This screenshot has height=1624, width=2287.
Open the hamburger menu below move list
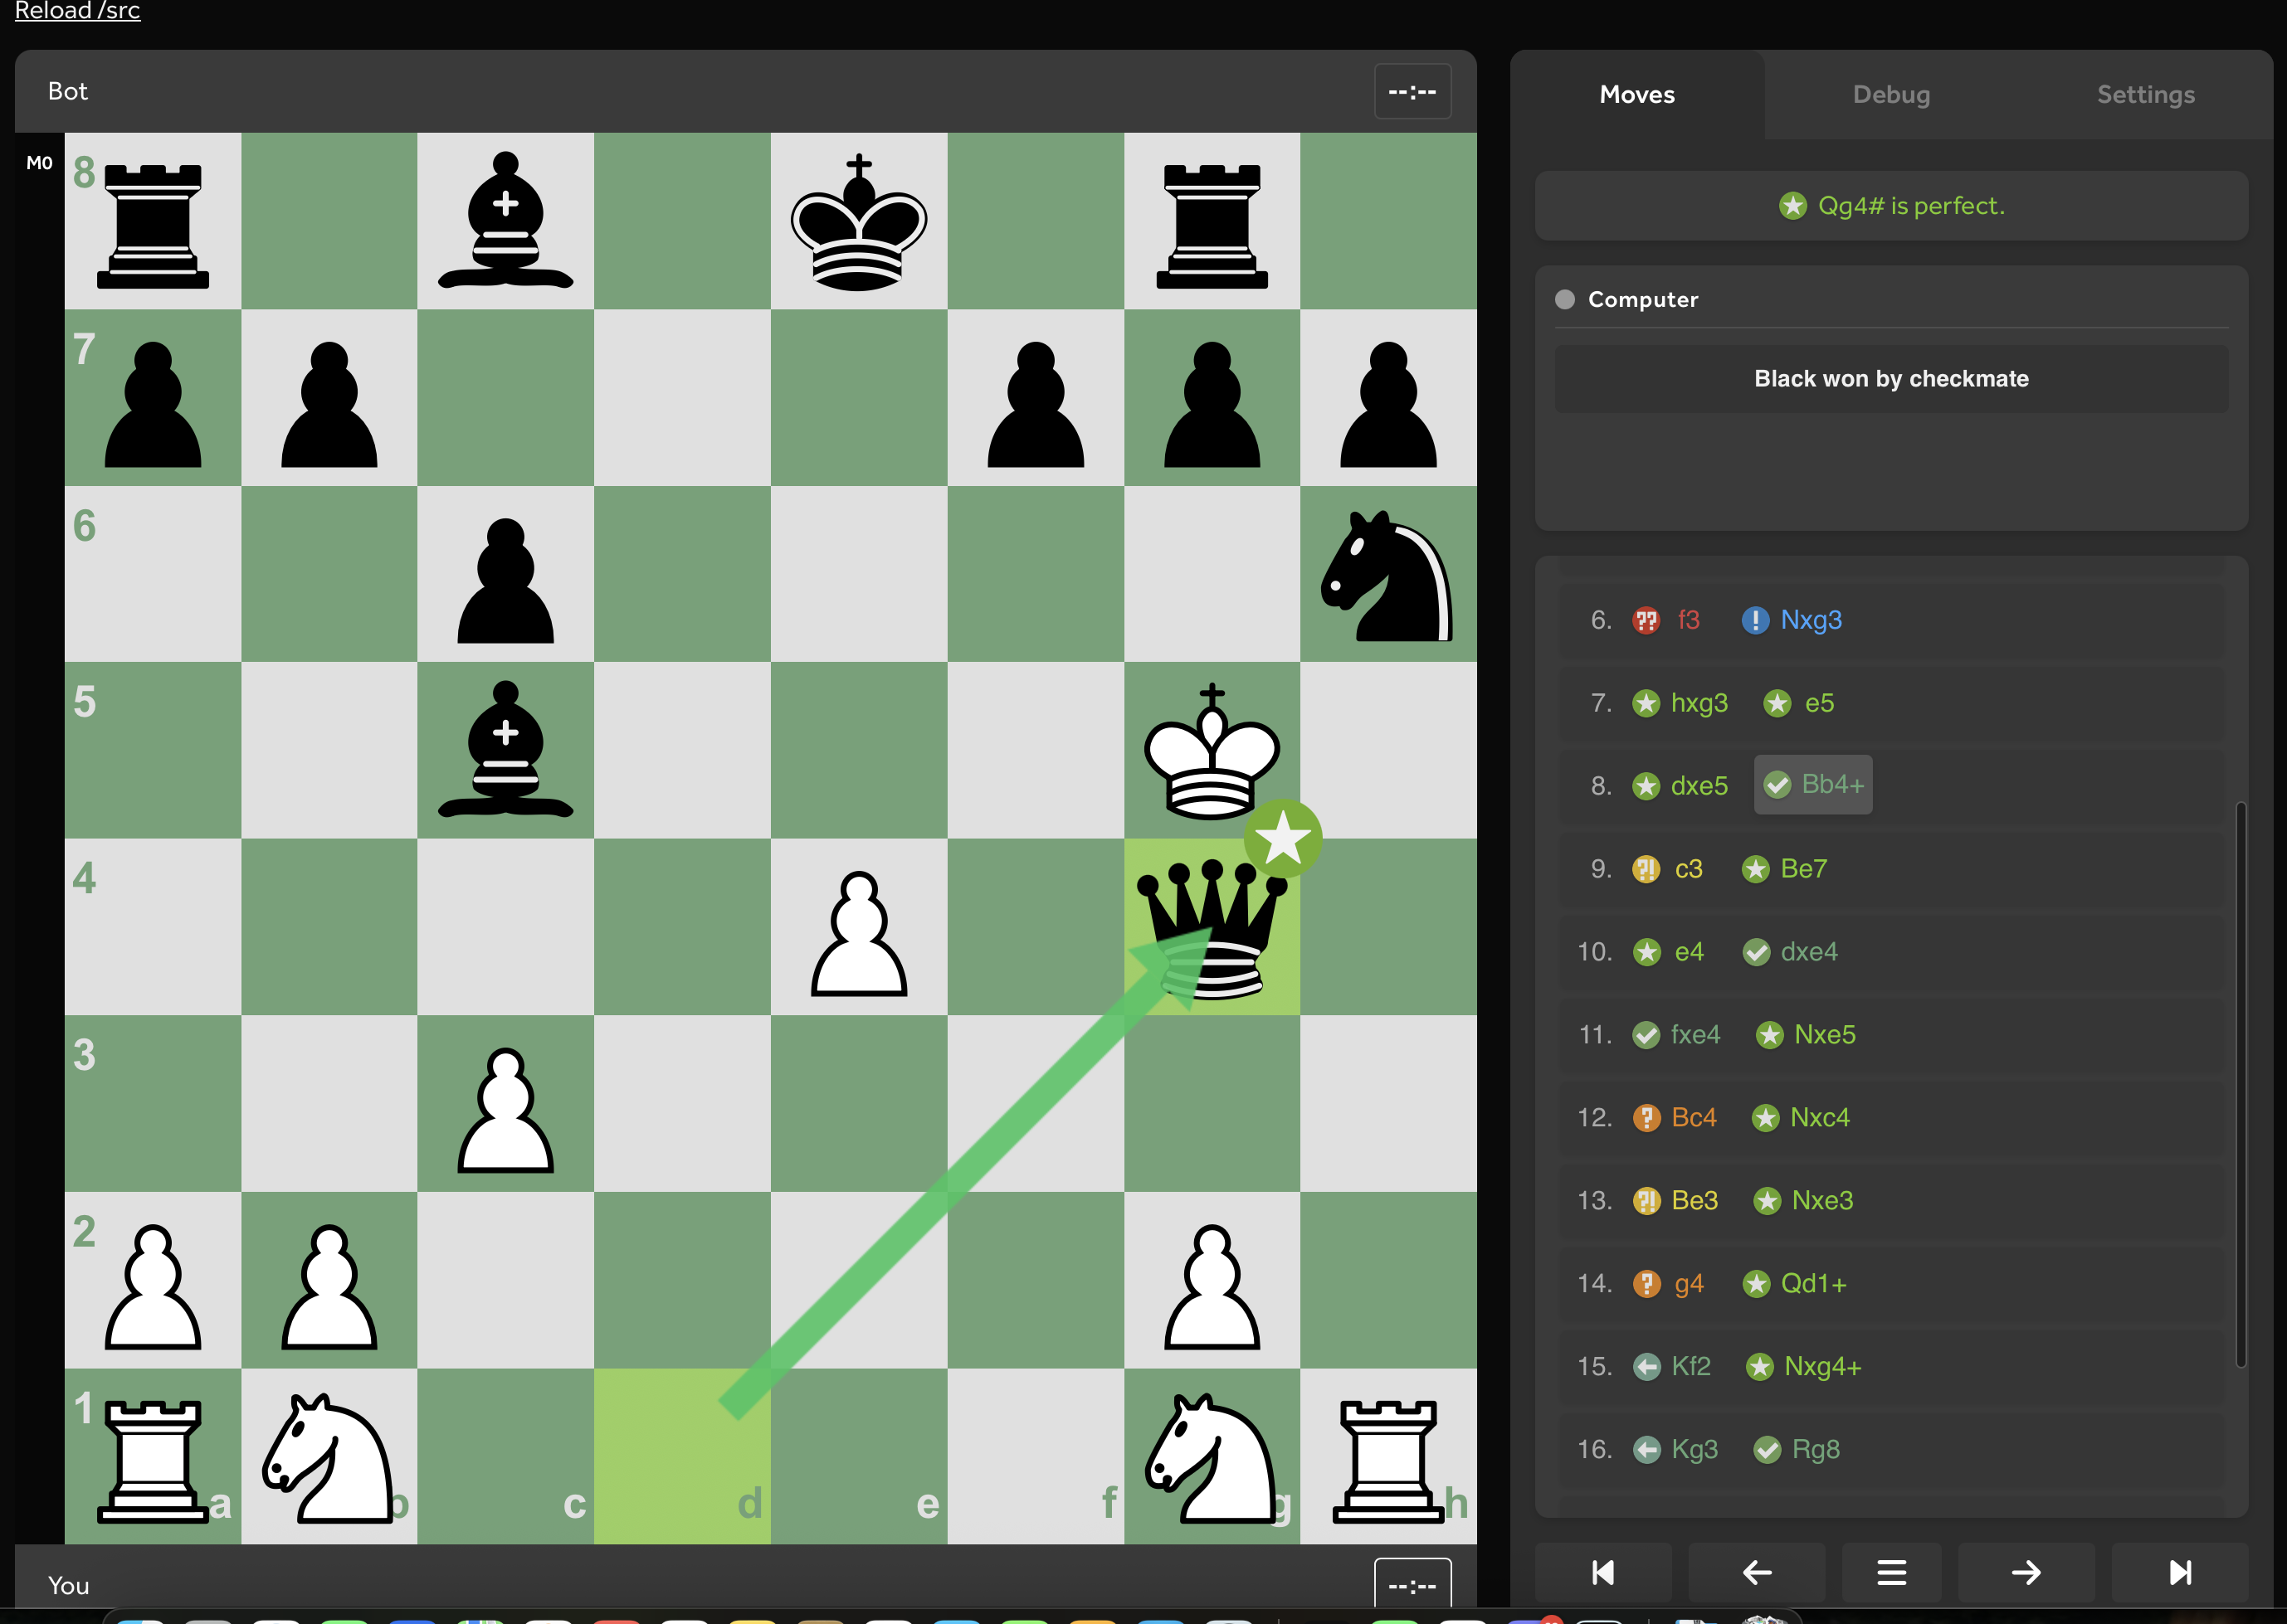tap(1891, 1572)
